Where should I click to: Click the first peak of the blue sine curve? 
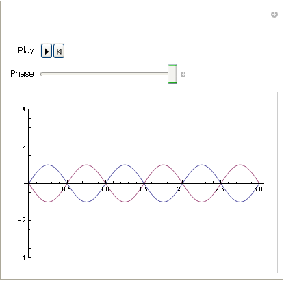point(48,165)
